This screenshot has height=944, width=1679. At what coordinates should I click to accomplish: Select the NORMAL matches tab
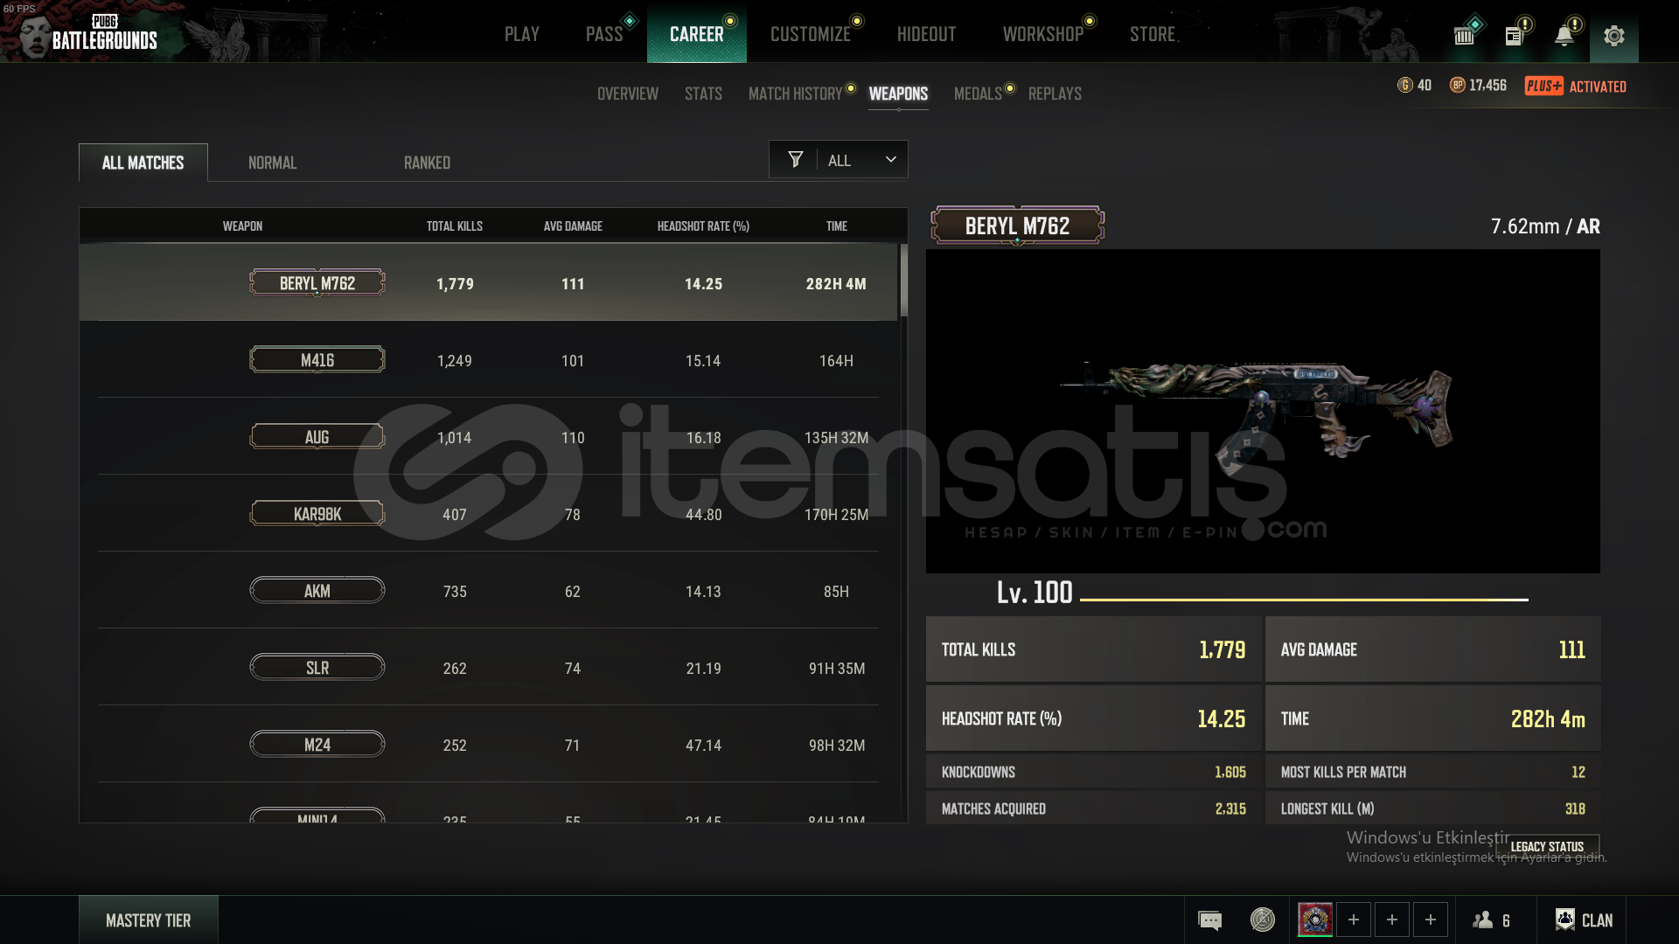272,163
